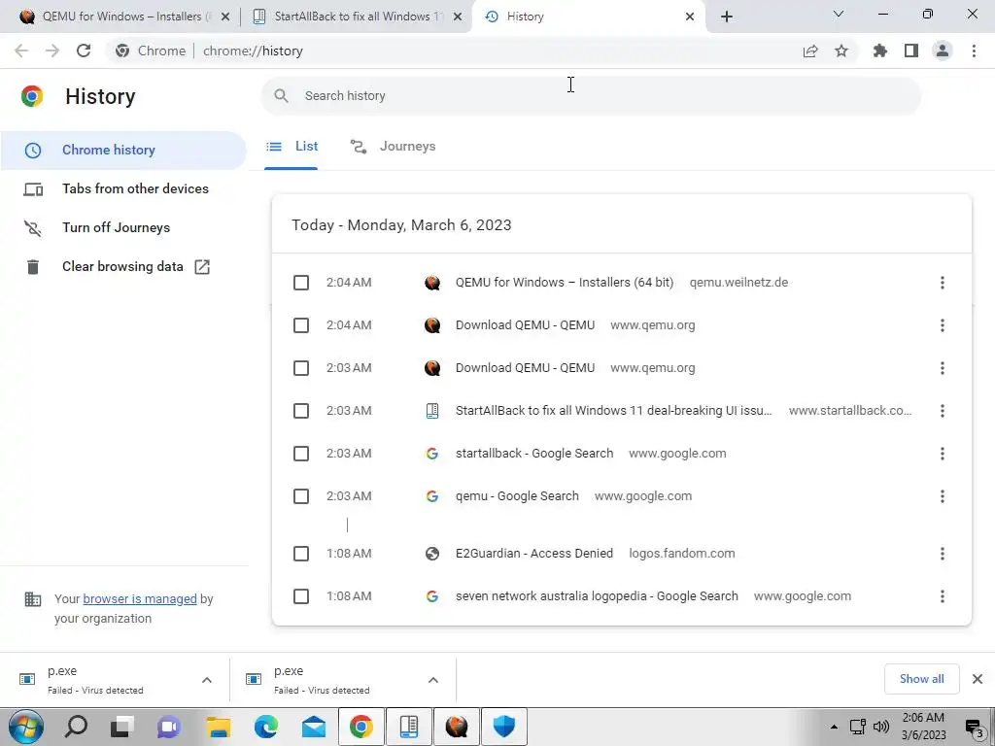Show hidden system tray icons

coord(834,727)
